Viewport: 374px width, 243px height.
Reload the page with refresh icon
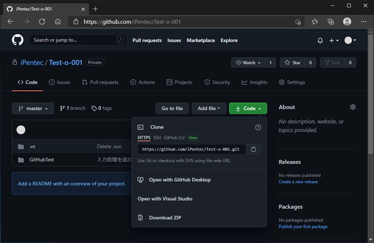(42, 22)
